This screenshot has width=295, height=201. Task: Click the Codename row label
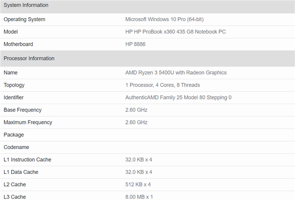click(17, 147)
